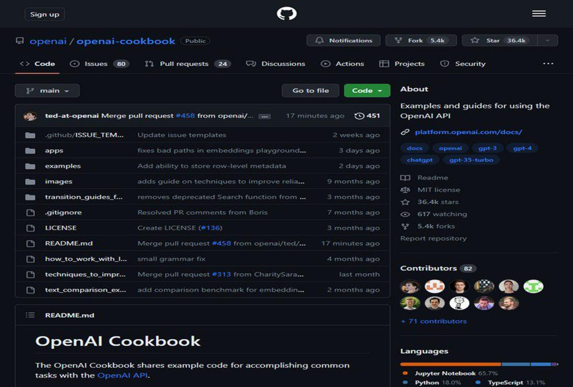Click the README.md list icon

30,315
